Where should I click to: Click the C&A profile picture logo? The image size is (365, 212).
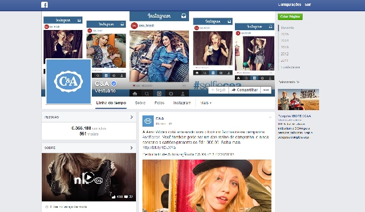click(x=68, y=81)
